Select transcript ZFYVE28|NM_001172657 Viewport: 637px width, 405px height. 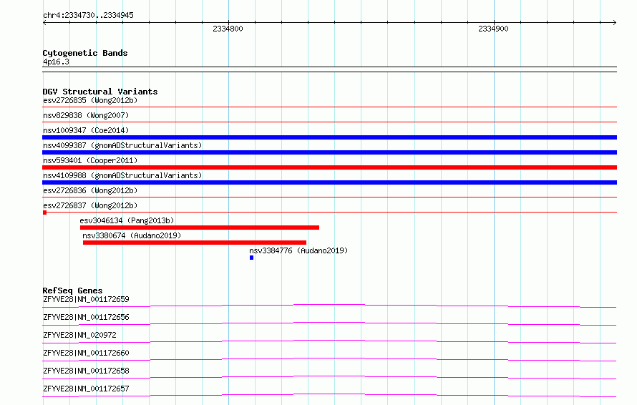tap(86, 389)
